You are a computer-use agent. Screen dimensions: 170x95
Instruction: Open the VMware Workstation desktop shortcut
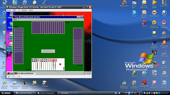(x=134, y=85)
